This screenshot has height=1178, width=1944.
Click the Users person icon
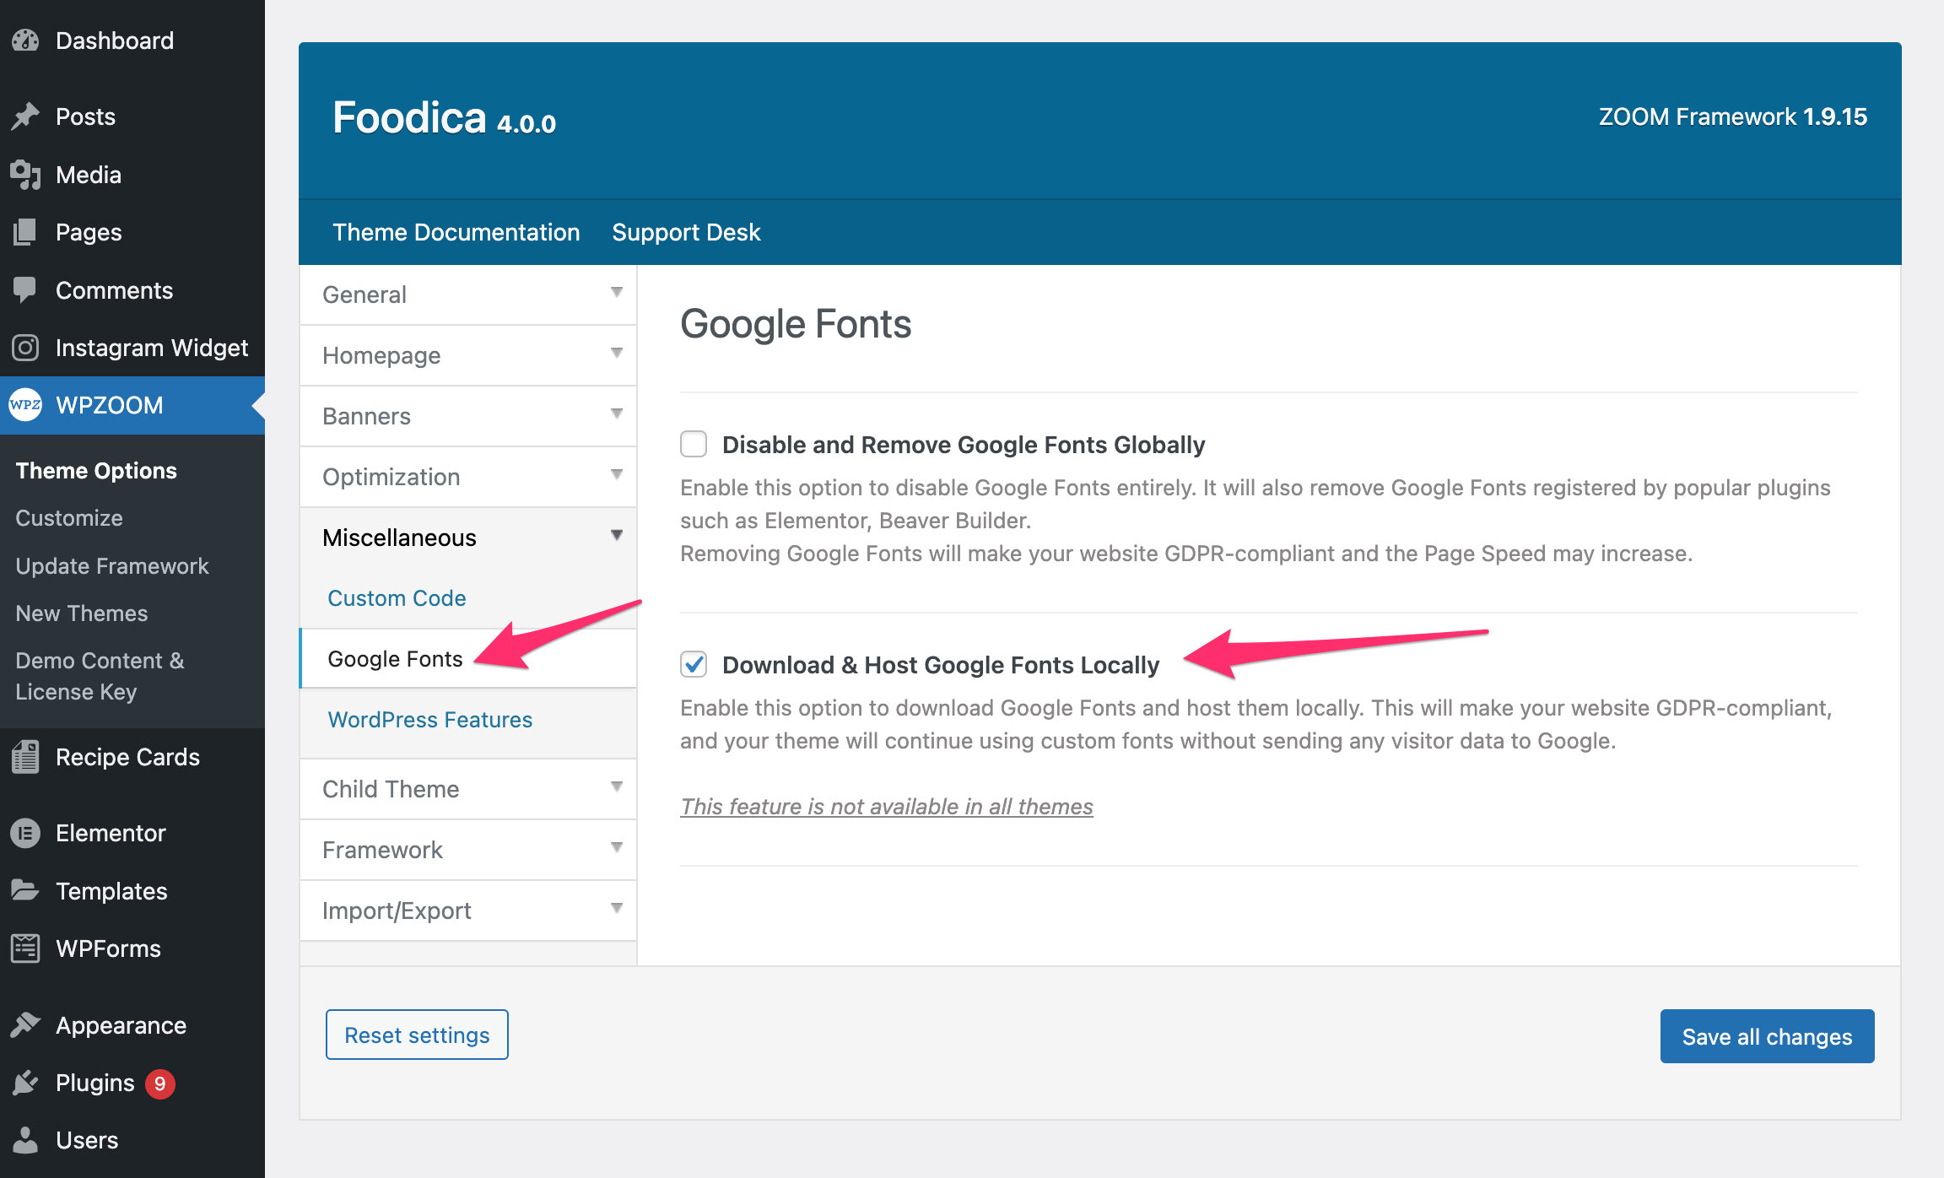point(25,1140)
